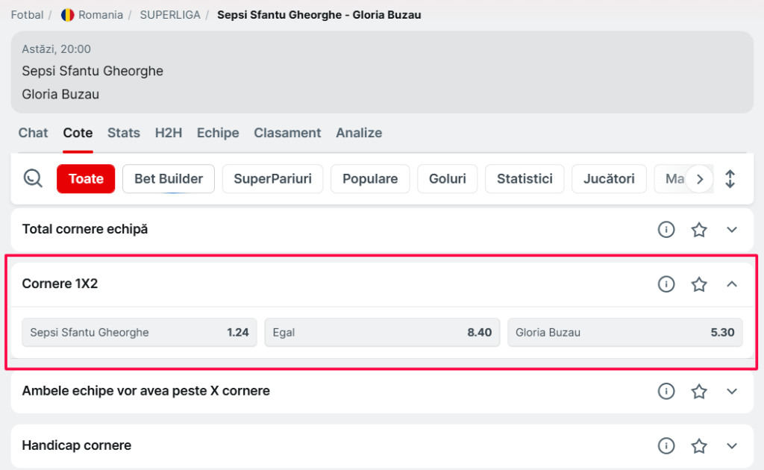The height and width of the screenshot is (470, 764).
Task: Select the Bet Builder filter
Action: [x=169, y=179]
